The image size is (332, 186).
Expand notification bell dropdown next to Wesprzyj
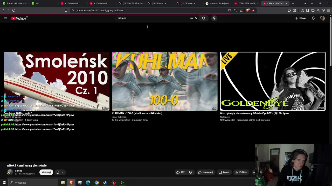[60, 172]
